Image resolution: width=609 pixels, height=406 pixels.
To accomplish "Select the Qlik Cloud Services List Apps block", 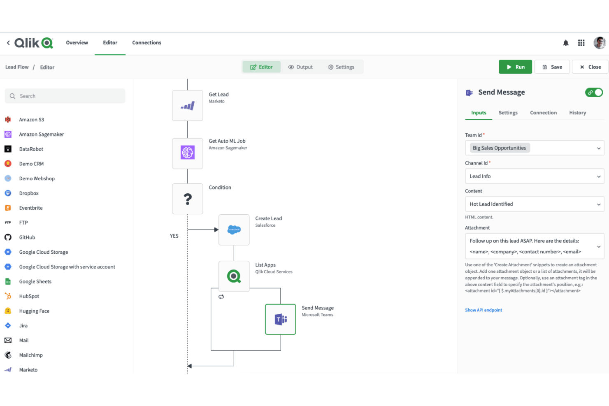I will (x=234, y=276).
